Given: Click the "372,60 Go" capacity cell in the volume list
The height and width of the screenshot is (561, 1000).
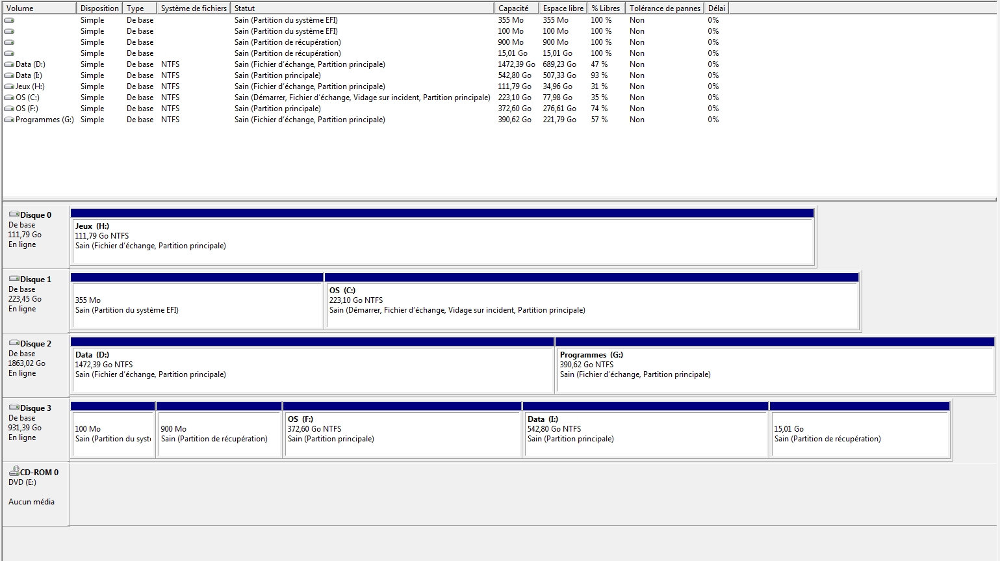Looking at the screenshot, I should click(x=515, y=109).
